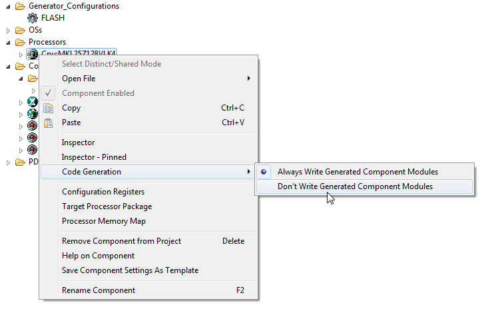
Task: Expand the OSs folder node
Action: point(9,30)
